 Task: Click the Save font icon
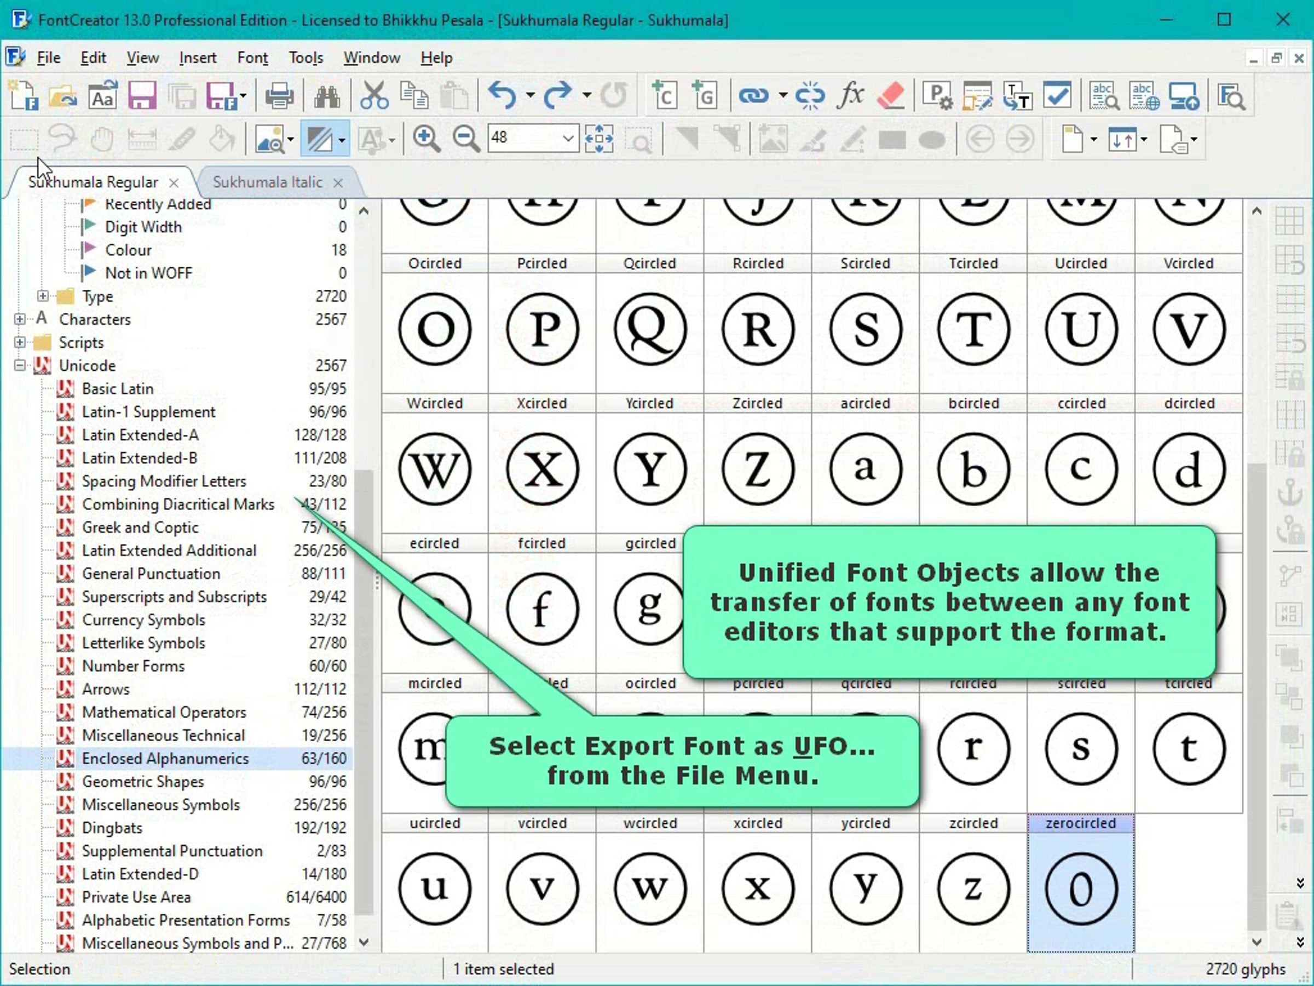coord(141,95)
